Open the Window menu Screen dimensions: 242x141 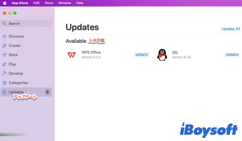pyautogui.click(x=65, y=3)
